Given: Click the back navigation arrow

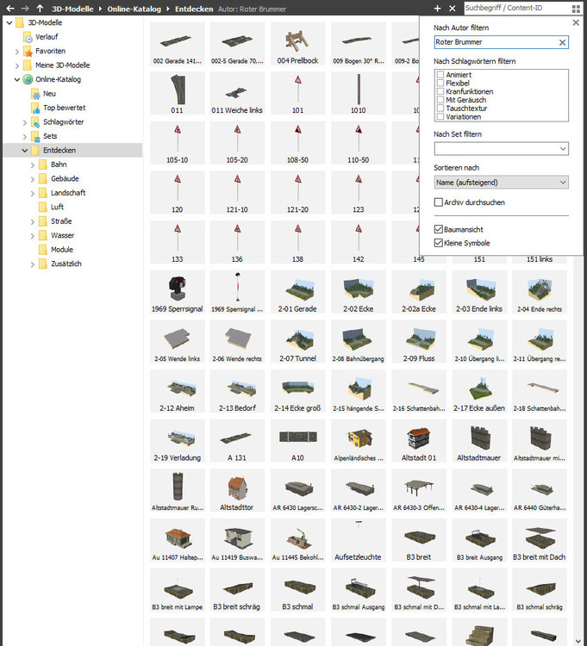Looking at the screenshot, I should coord(9,8).
